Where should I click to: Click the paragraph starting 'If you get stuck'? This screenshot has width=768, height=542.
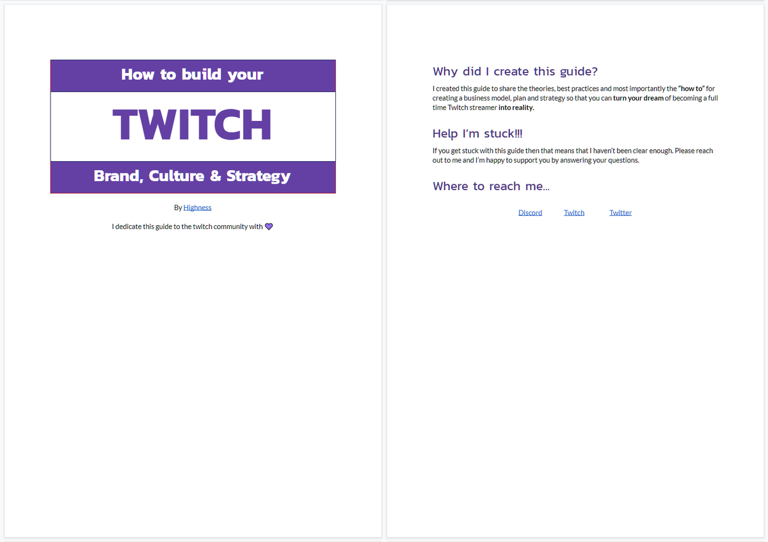tap(573, 155)
